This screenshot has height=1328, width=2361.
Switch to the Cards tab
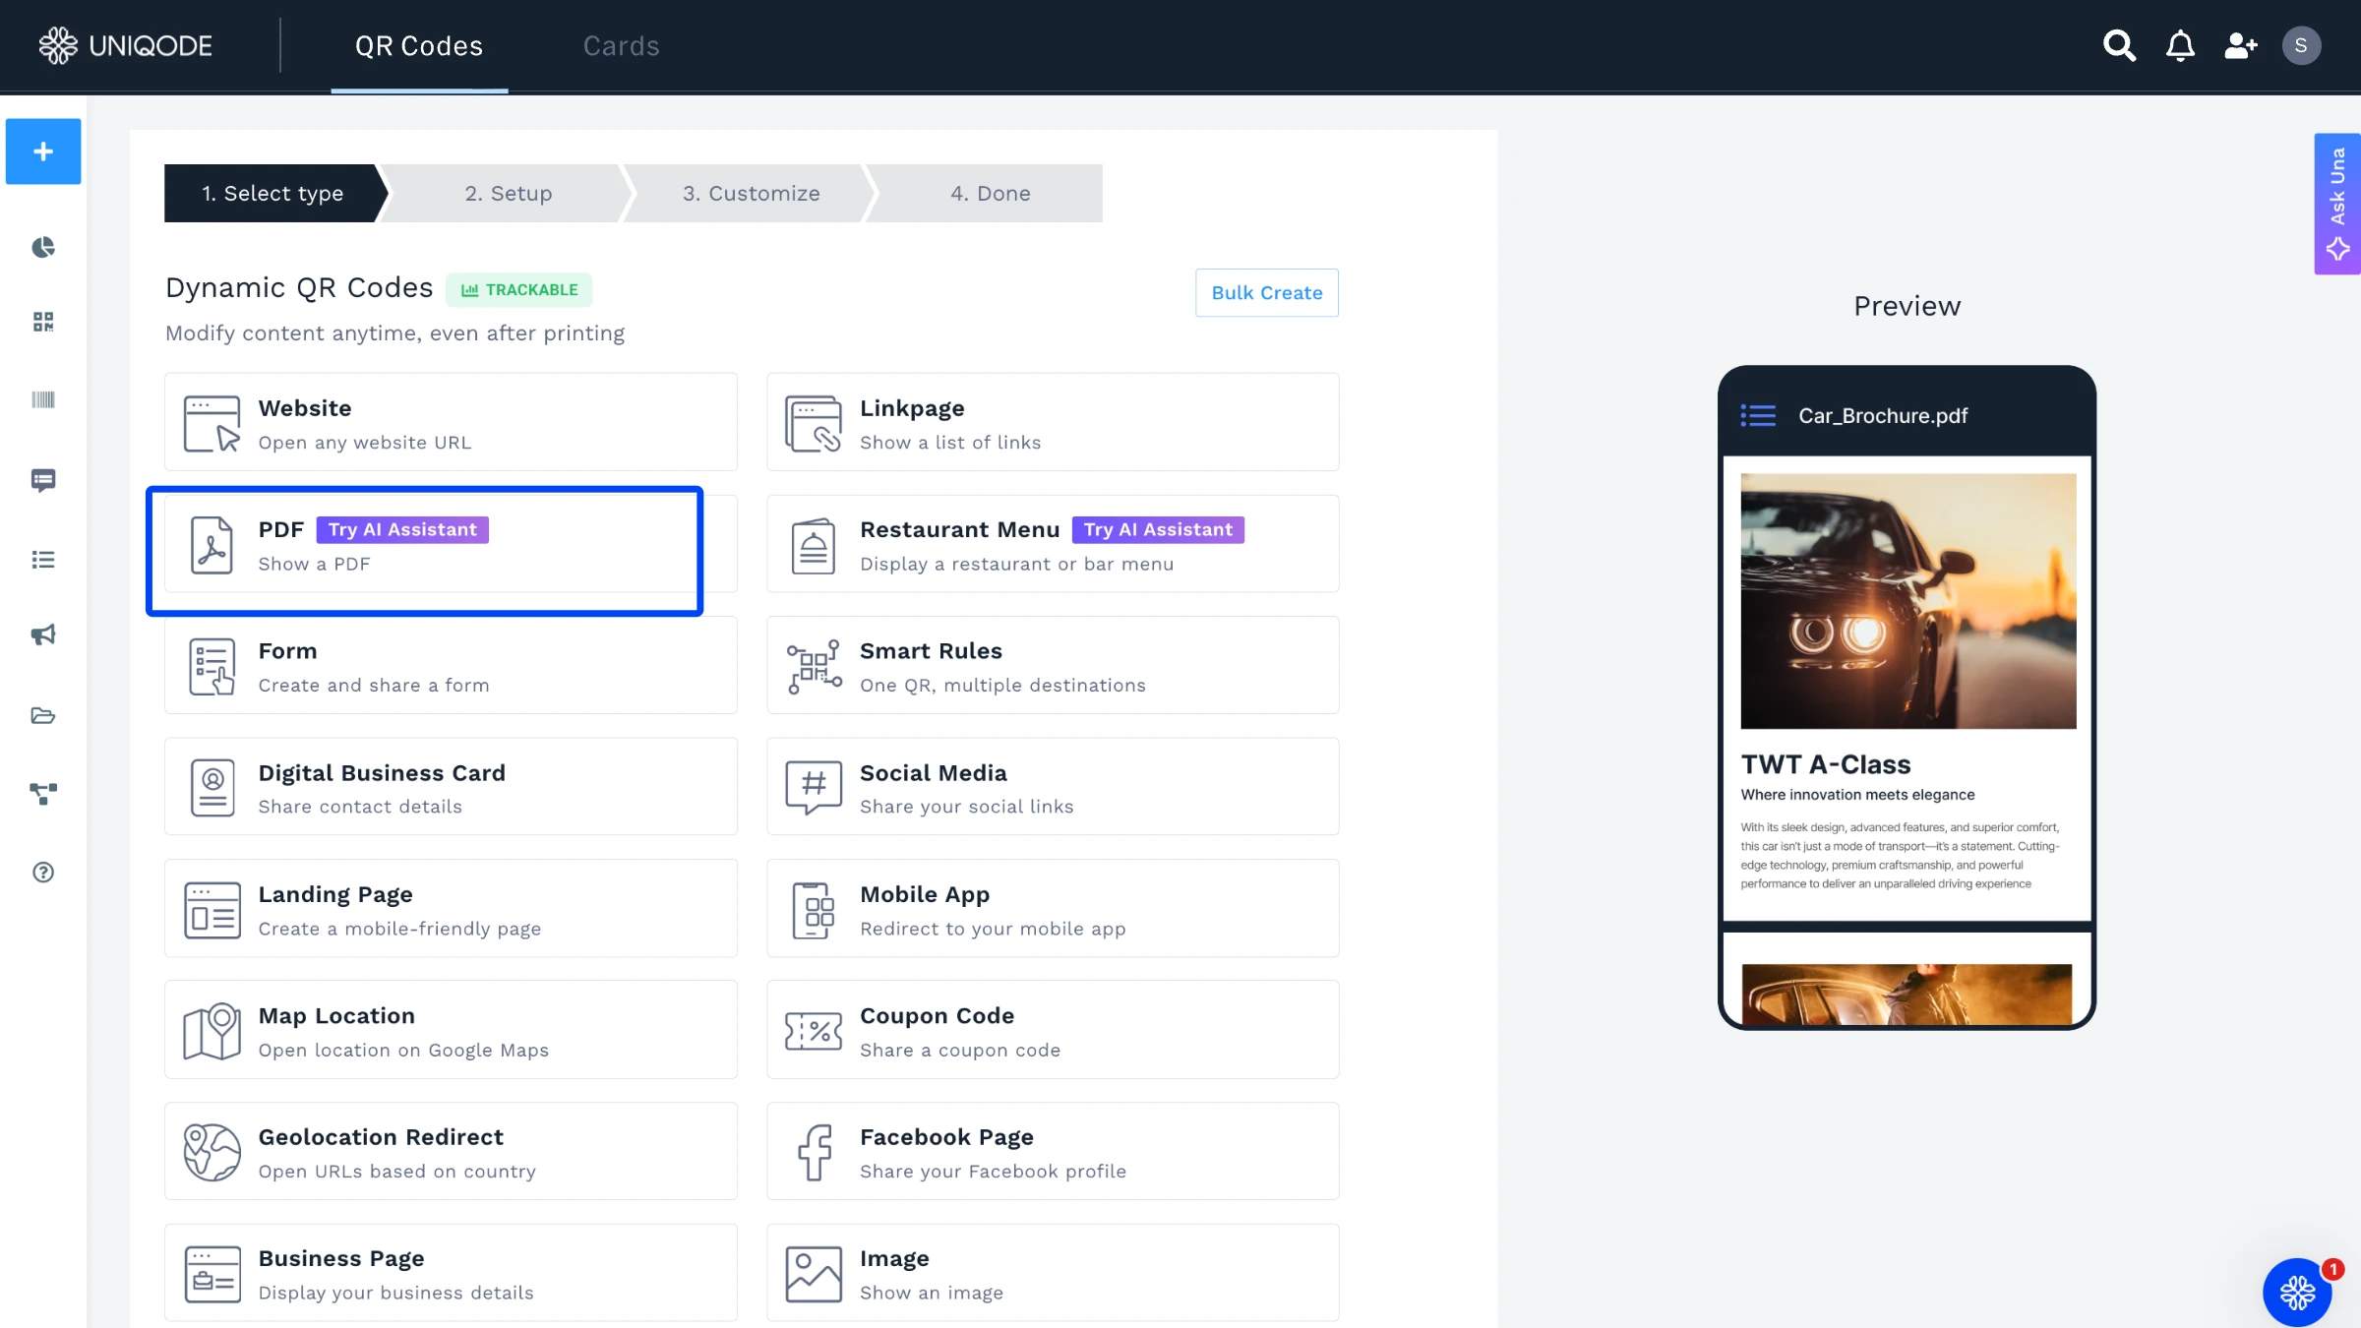coord(621,46)
